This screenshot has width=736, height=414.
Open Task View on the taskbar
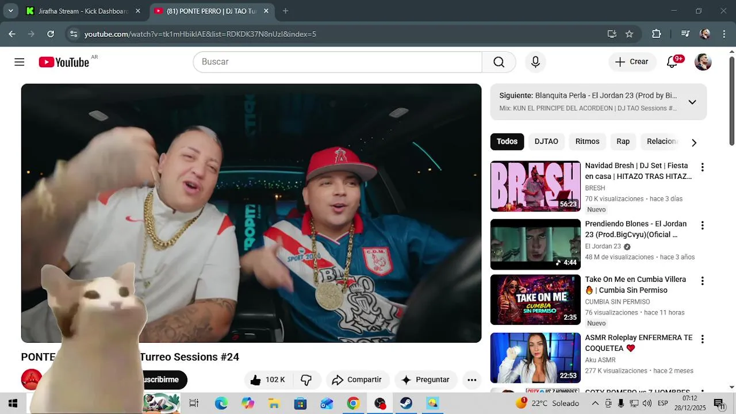(x=194, y=404)
